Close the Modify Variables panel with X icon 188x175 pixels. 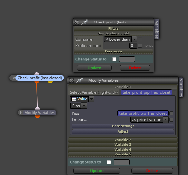coord(71,80)
